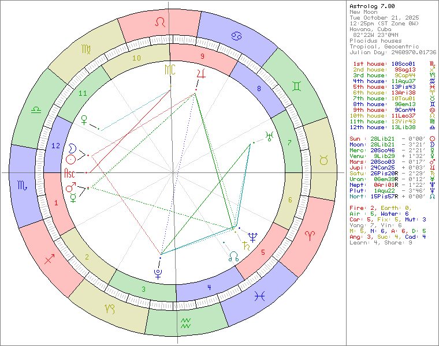
Task: Click the Virgo symbol on the zodiac ring
Action: coord(84,50)
